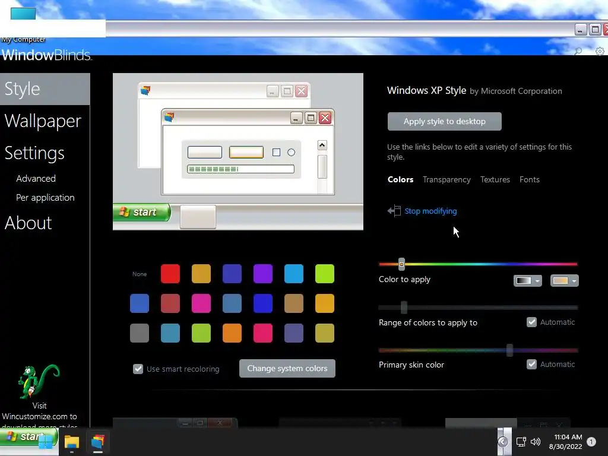Image resolution: width=608 pixels, height=456 pixels.
Task: Click the WindowBlinds taskbar icon
Action: click(98, 442)
